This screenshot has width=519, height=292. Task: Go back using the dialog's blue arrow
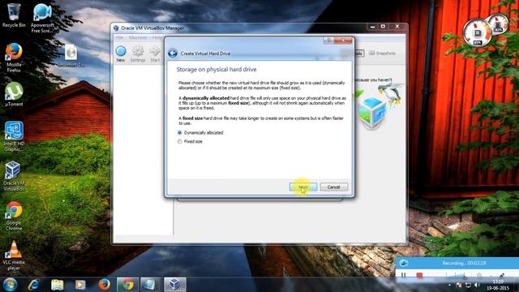click(173, 53)
